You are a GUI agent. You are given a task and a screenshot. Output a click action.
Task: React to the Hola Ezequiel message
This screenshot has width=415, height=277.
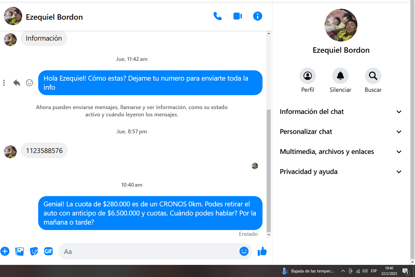29,83
